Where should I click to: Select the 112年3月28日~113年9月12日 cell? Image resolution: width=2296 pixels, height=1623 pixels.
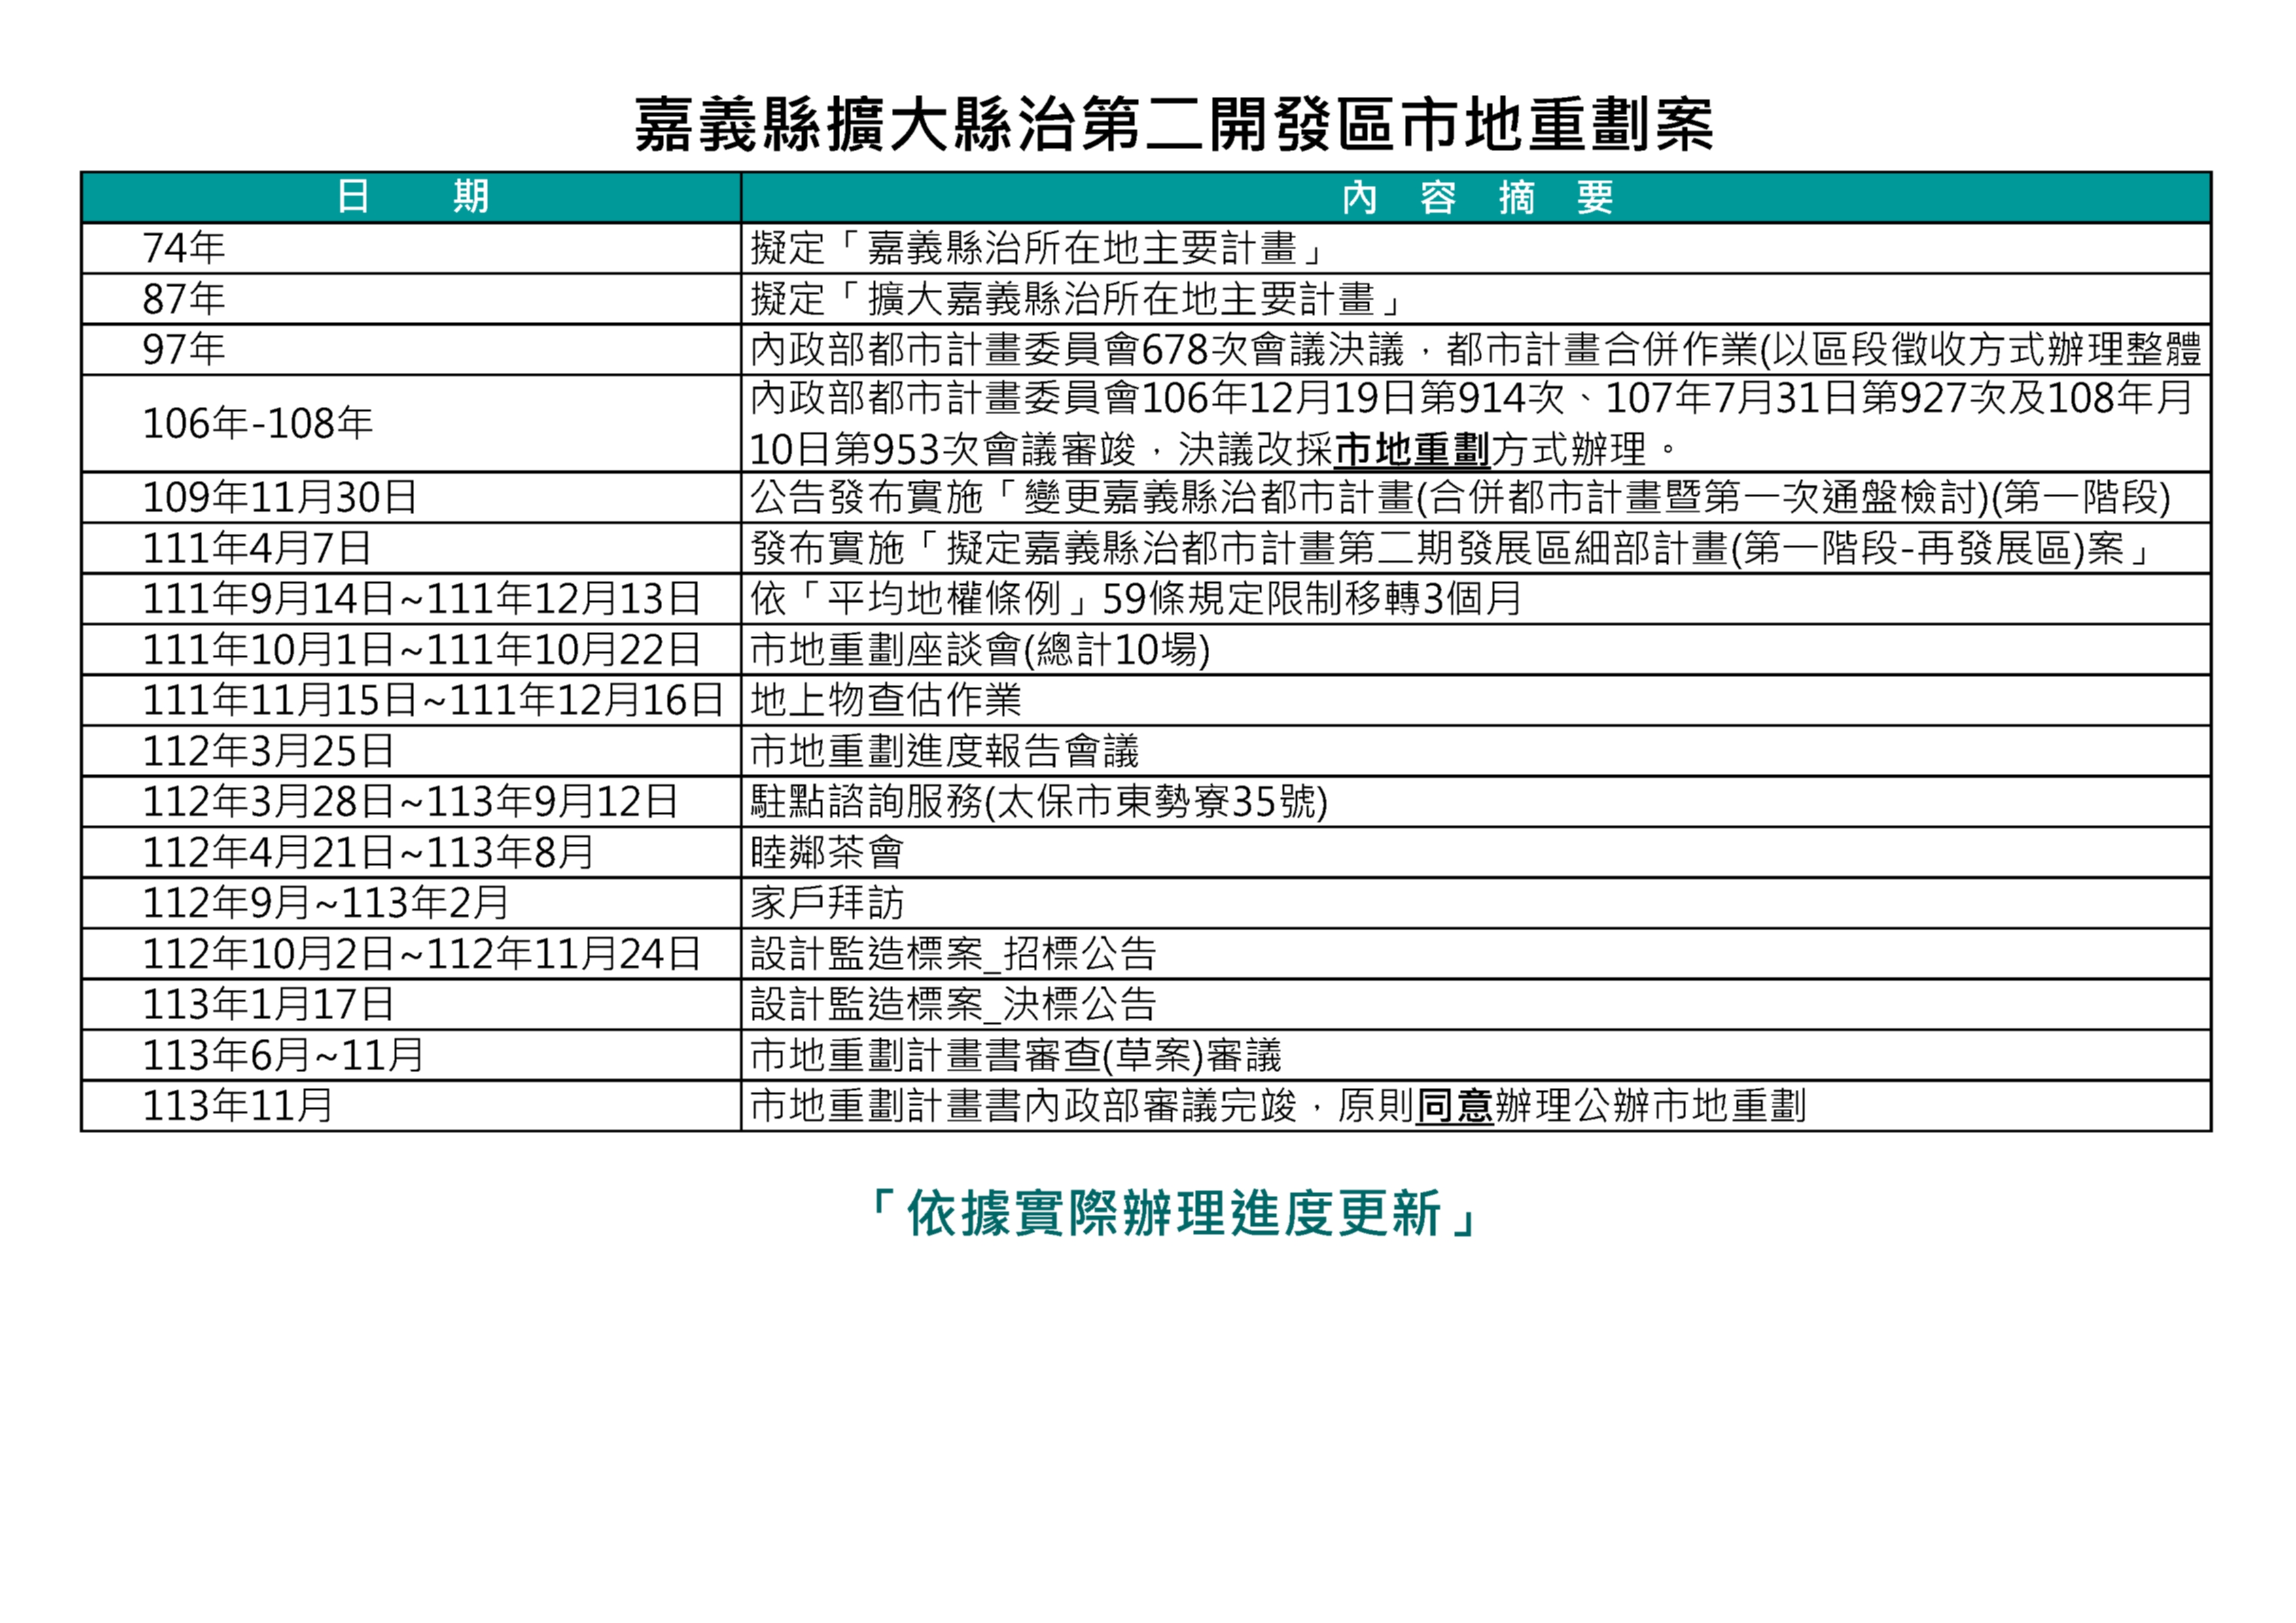(x=411, y=802)
